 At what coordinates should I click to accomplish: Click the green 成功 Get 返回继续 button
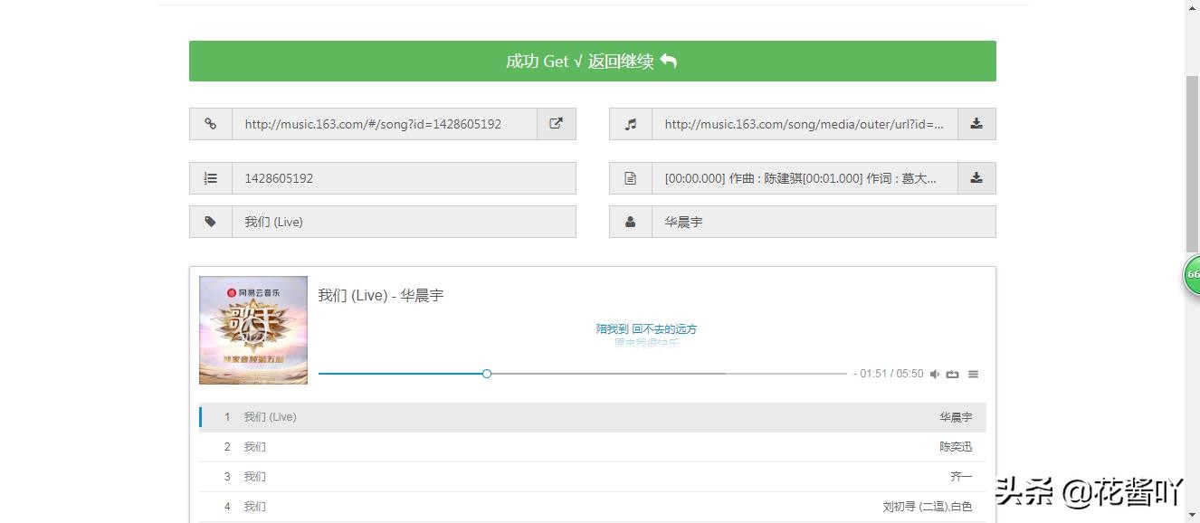click(x=592, y=61)
